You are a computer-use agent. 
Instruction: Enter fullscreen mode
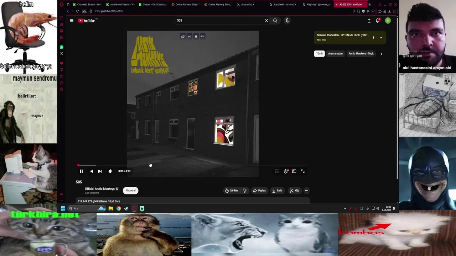click(x=303, y=171)
